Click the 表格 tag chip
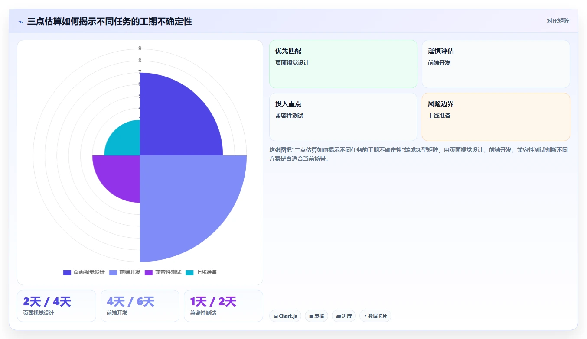Viewport: 587px width, 339px height. pos(316,316)
